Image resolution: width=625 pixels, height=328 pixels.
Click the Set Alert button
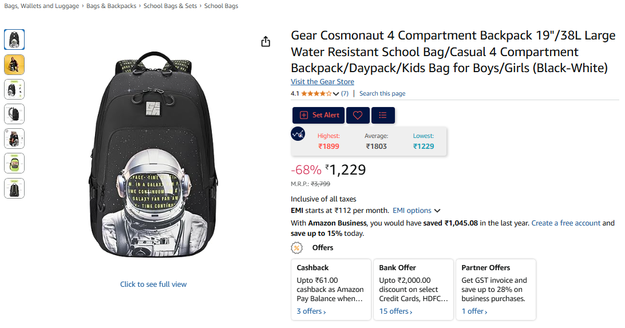[319, 115]
